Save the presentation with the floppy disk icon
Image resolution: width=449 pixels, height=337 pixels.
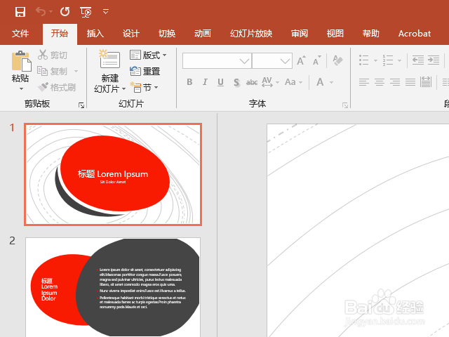(x=20, y=12)
